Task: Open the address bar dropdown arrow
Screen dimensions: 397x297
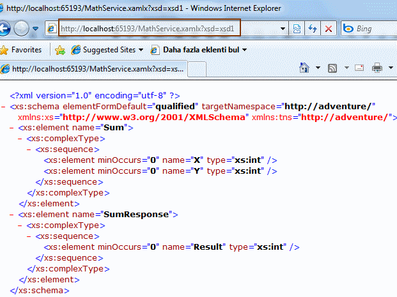Action: (x=283, y=29)
